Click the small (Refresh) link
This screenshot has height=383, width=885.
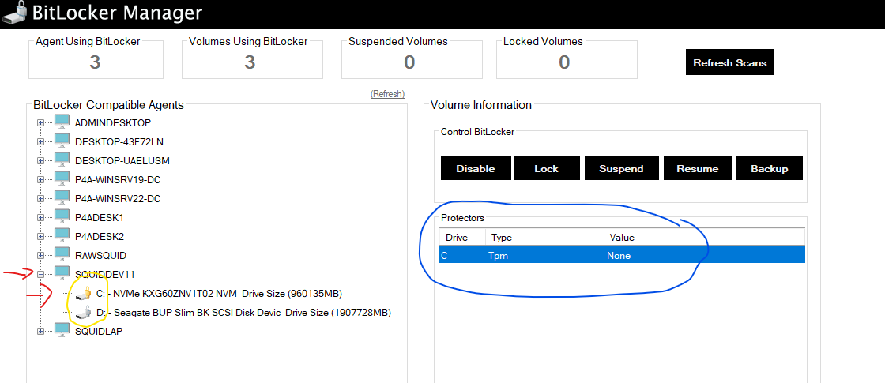click(387, 94)
